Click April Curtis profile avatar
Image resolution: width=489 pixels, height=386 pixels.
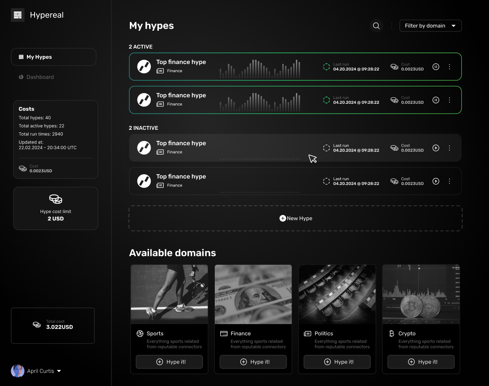click(x=18, y=371)
